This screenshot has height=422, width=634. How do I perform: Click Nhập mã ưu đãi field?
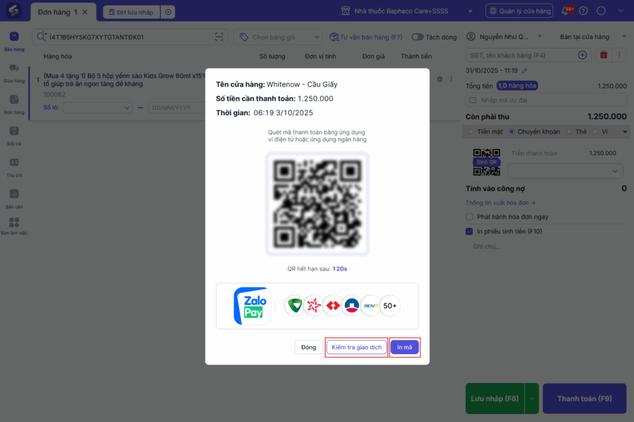546,100
